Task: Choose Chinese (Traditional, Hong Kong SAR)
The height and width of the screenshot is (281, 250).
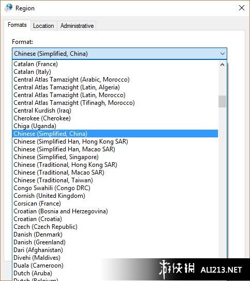Action: [x=116, y=164]
